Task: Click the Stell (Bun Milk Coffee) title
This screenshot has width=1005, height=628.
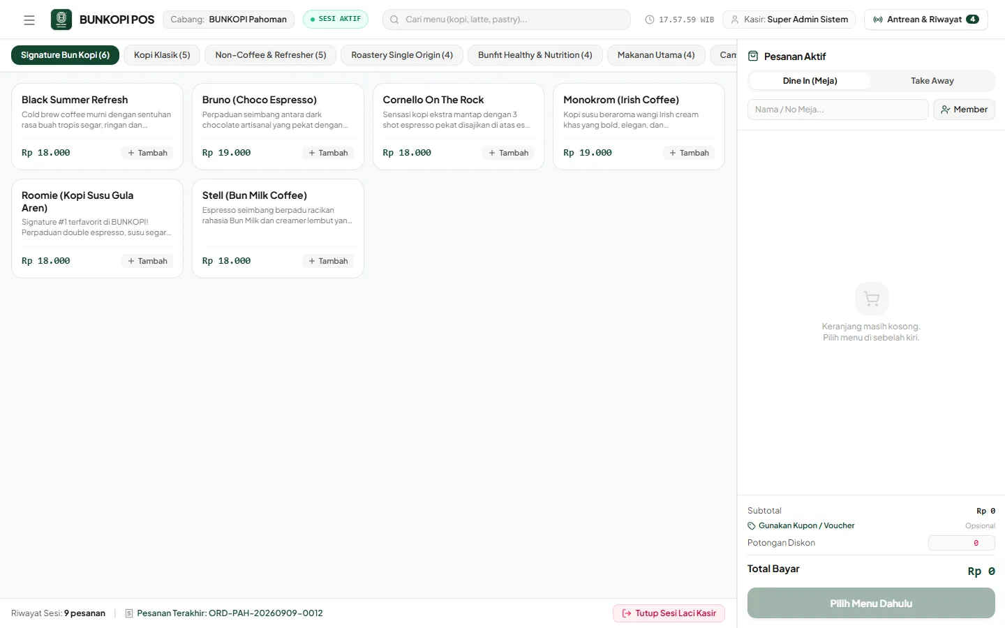Action: point(255,195)
